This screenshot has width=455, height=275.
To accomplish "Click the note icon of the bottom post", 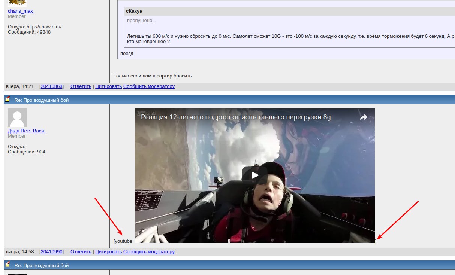I will pyautogui.click(x=7, y=265).
